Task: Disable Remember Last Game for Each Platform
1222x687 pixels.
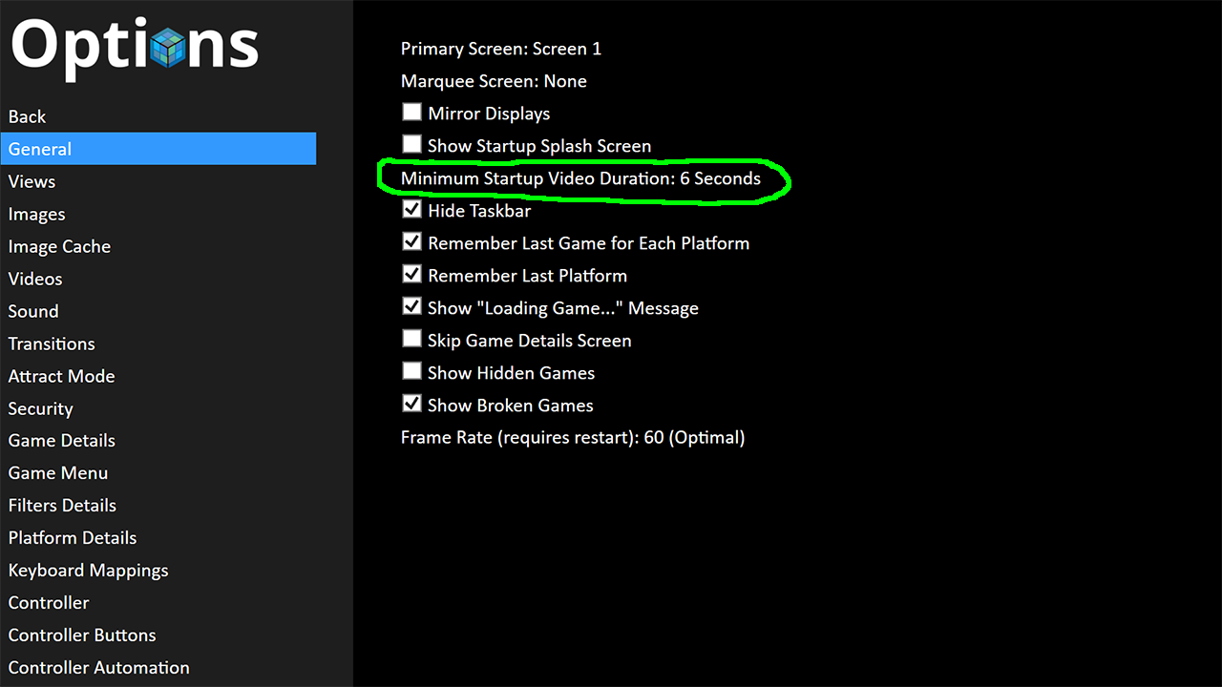Action: click(411, 242)
